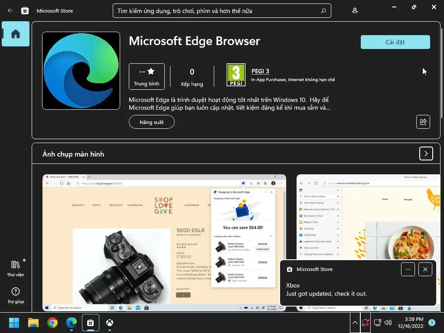The image size is (444, 333).
Task: Install Edge with the Cài đặt button
Action: coord(395,42)
